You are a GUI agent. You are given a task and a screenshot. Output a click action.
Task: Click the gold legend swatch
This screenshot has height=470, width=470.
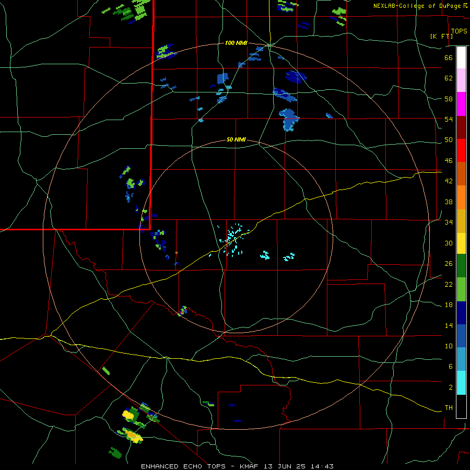point(461,221)
